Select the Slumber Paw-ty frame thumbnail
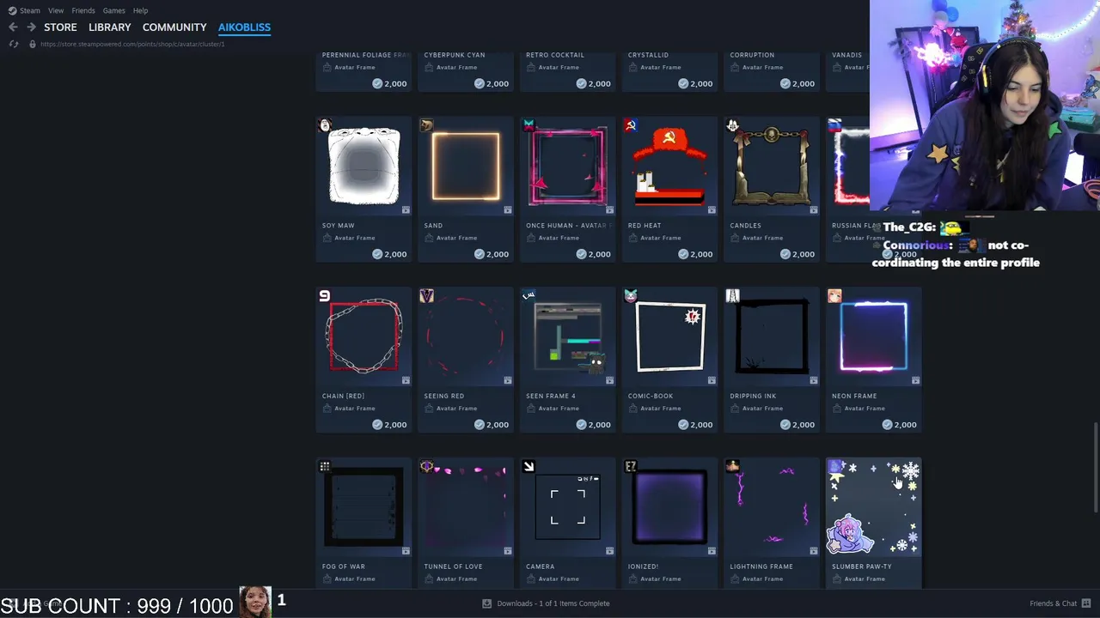This screenshot has width=1100, height=618. 873,507
